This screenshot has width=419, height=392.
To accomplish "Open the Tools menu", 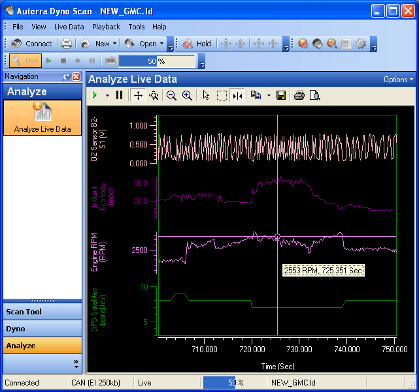I will coord(136,27).
